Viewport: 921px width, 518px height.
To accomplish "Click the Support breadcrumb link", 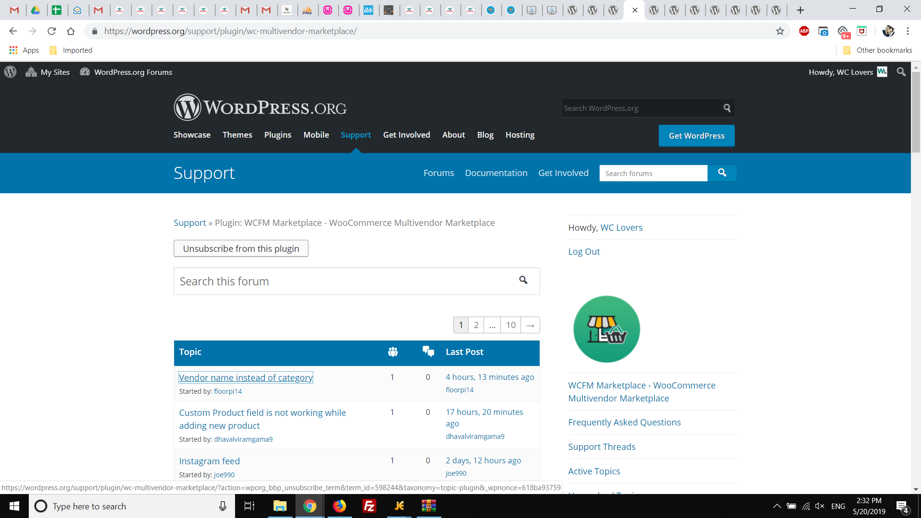I will click(190, 223).
